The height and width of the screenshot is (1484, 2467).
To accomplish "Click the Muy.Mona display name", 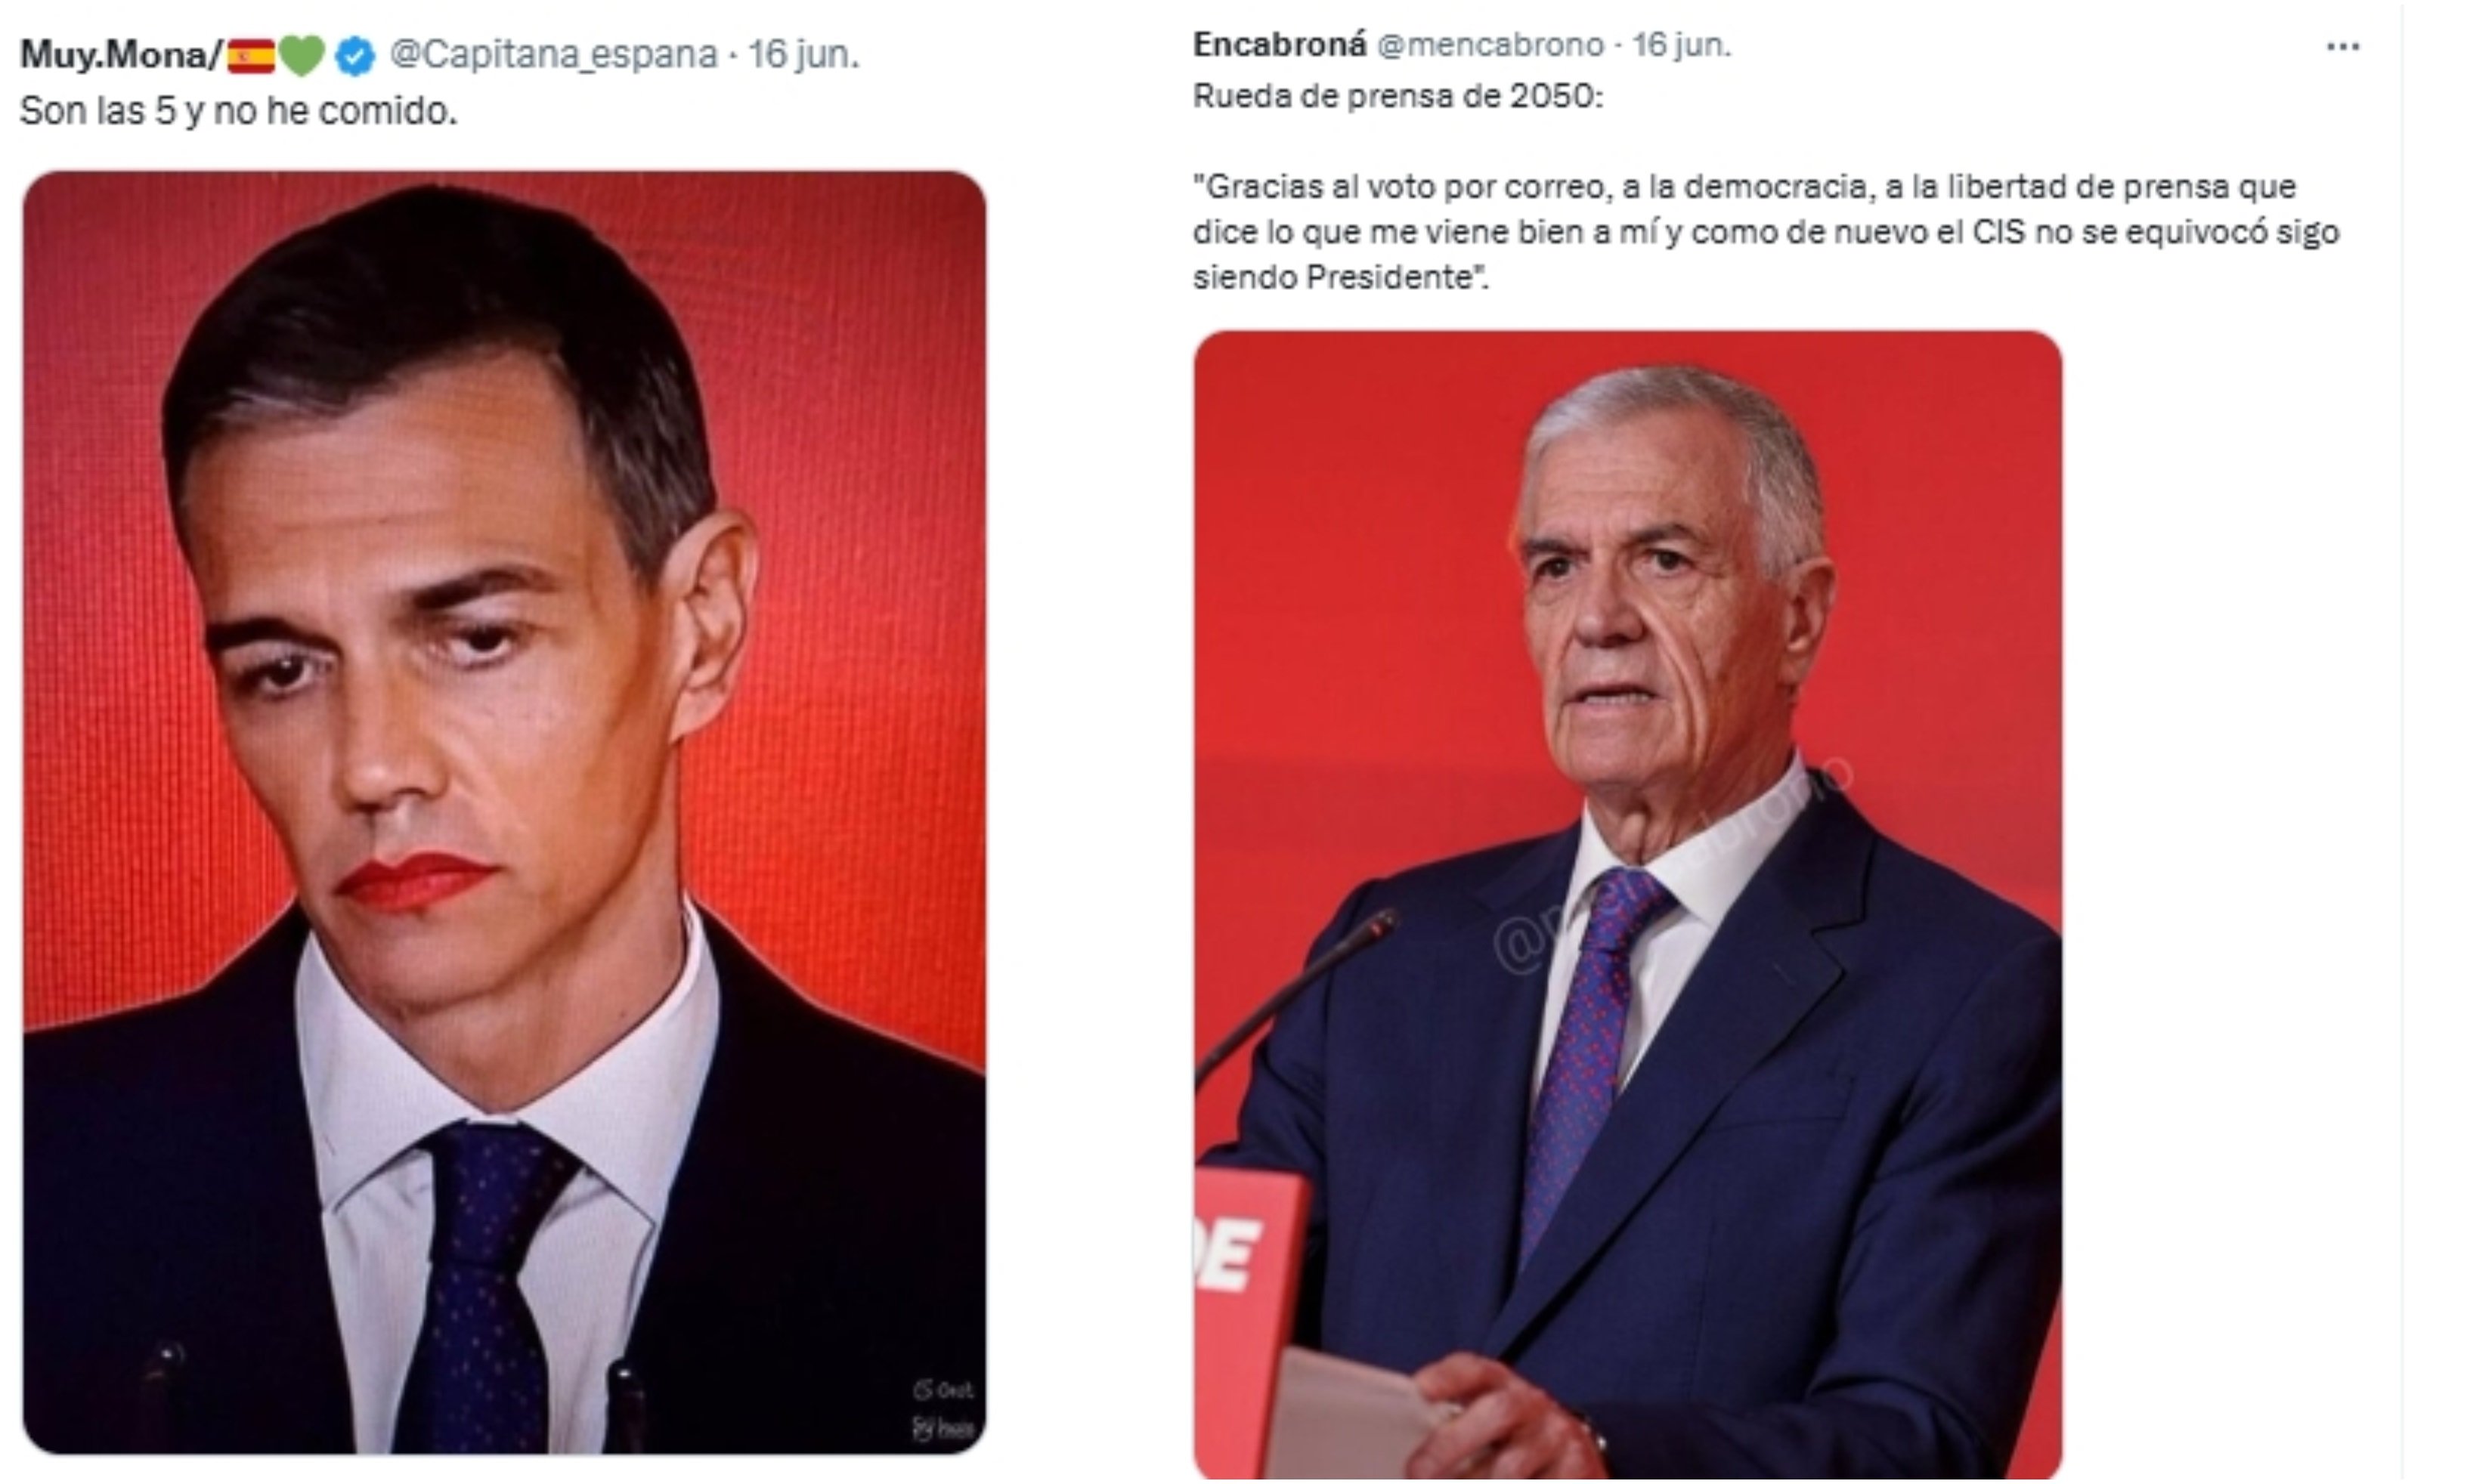I will (120, 55).
